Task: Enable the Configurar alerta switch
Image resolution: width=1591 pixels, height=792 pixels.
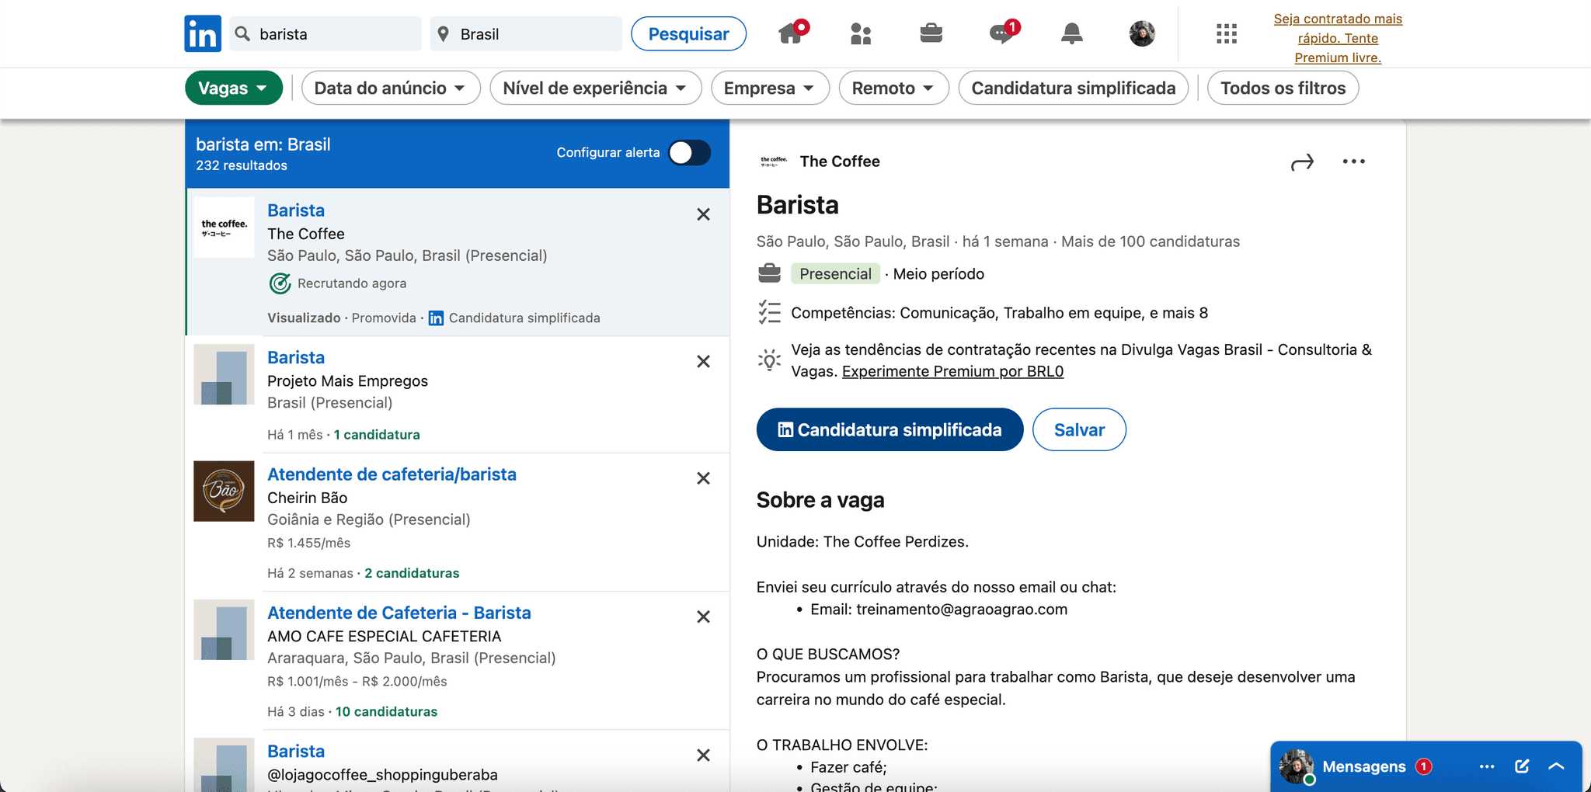Action: pos(689,153)
